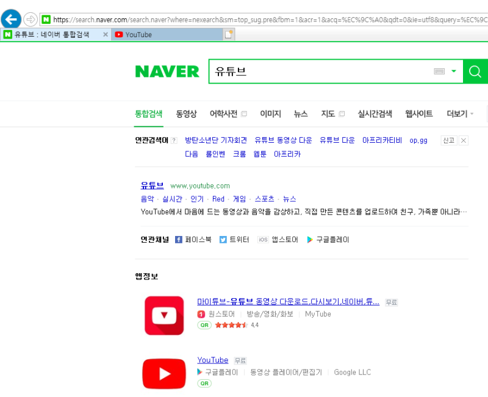The height and width of the screenshot is (397, 488).
Task: Open related search 유튜브 다운
Action: [x=337, y=140]
